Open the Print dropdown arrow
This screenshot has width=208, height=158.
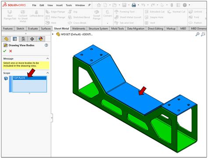[138, 5]
